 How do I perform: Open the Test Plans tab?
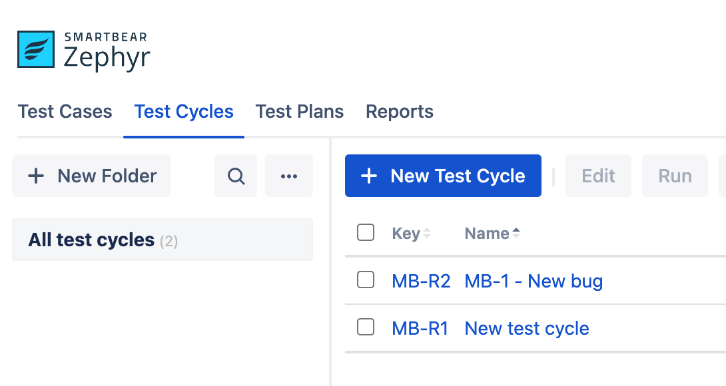(x=300, y=112)
